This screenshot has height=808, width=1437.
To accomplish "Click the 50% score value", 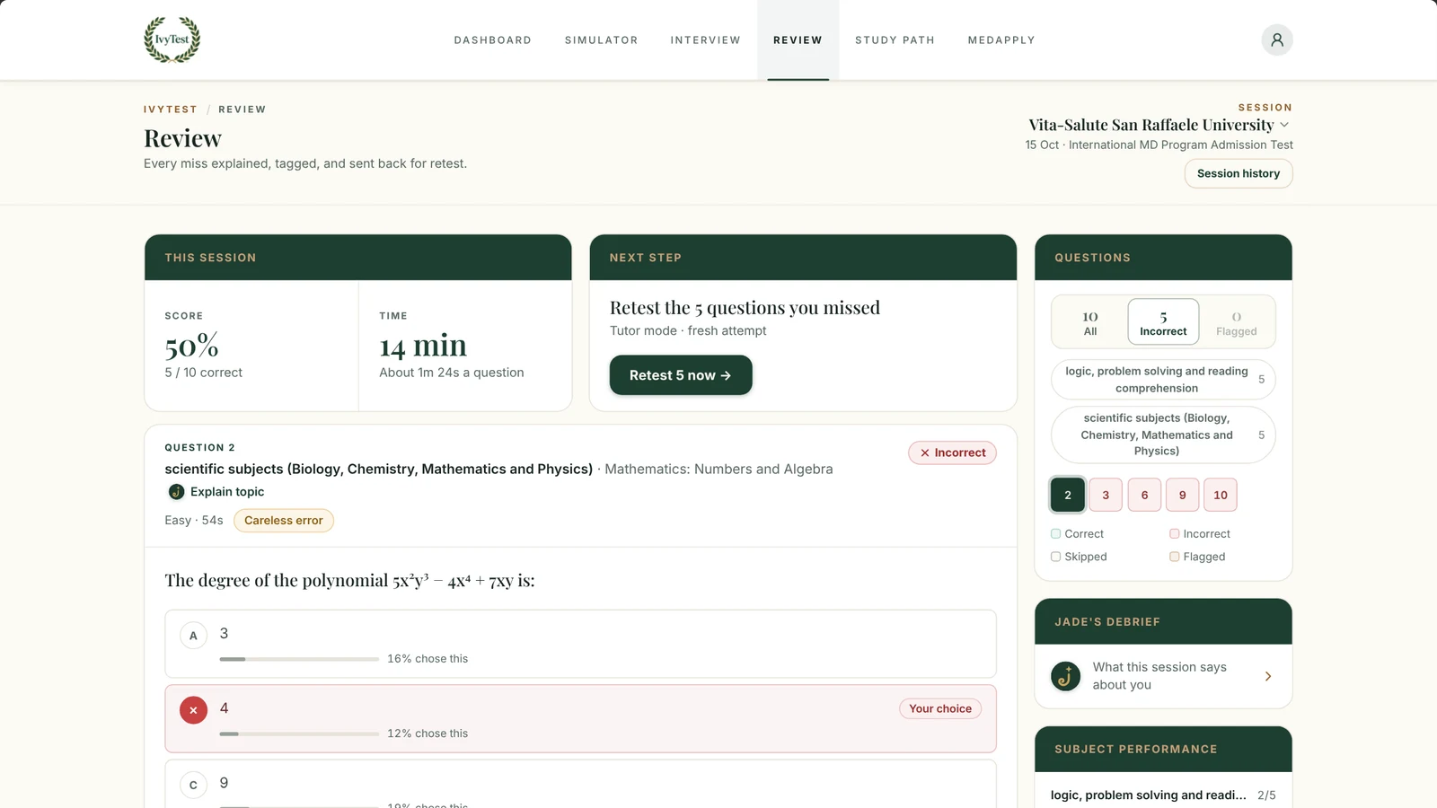I will (192, 346).
